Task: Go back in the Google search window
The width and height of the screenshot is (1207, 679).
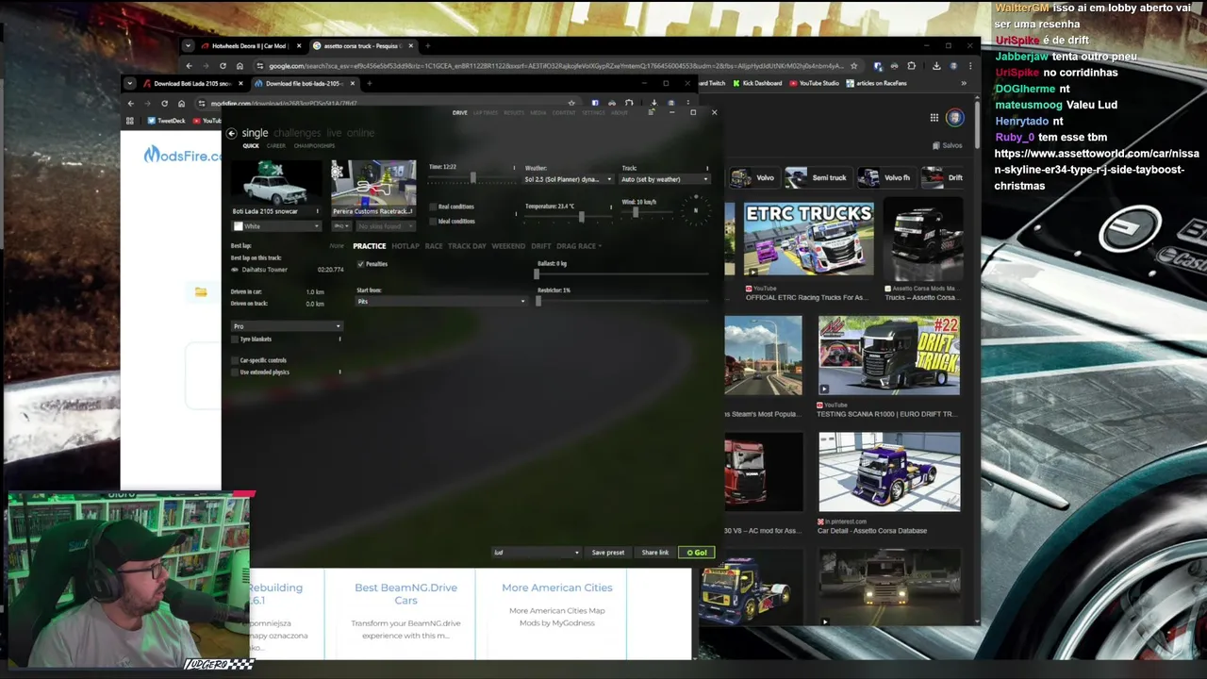Action: pyautogui.click(x=189, y=66)
